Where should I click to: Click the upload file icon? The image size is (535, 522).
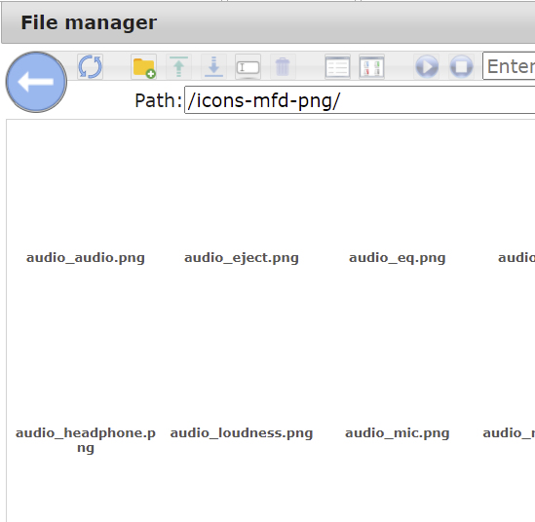click(178, 66)
